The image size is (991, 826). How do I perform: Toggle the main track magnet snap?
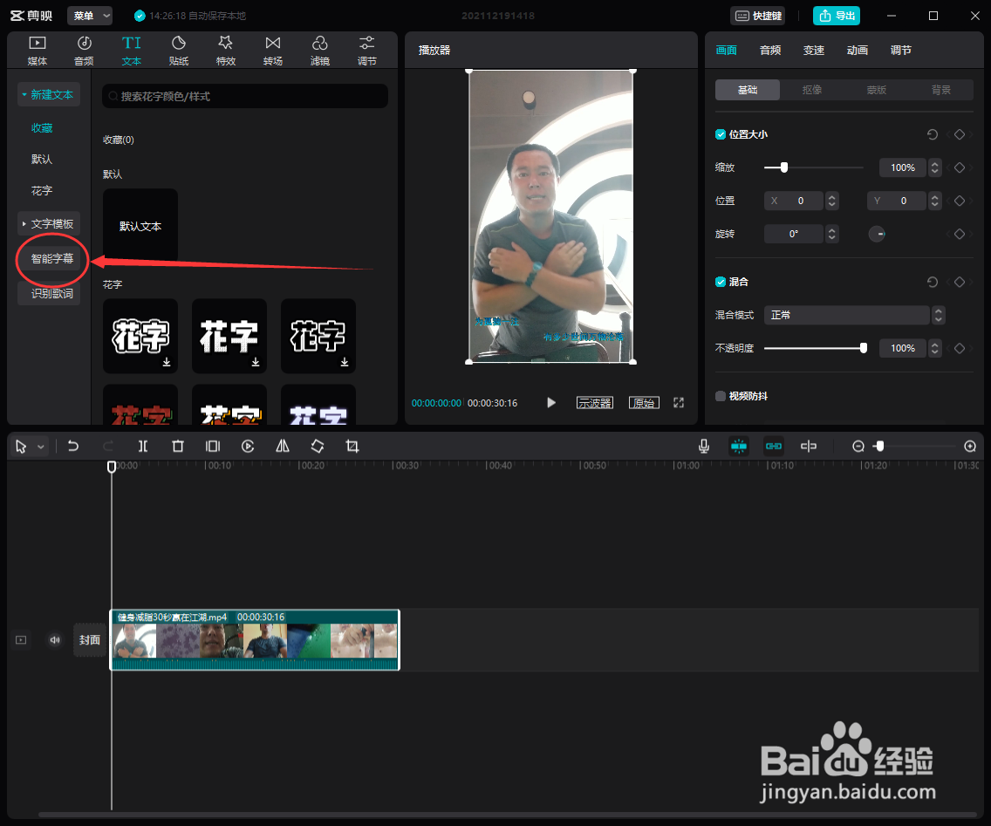[x=739, y=447]
